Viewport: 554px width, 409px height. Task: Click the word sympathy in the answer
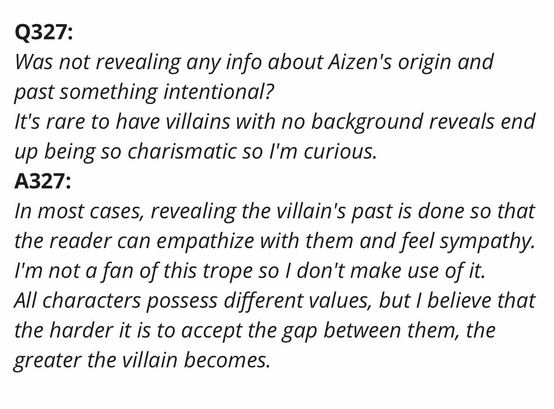click(x=487, y=241)
